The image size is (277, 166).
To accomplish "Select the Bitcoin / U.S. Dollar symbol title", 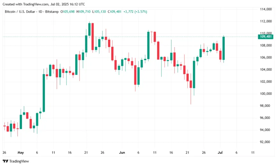I will (x=20, y=12).
